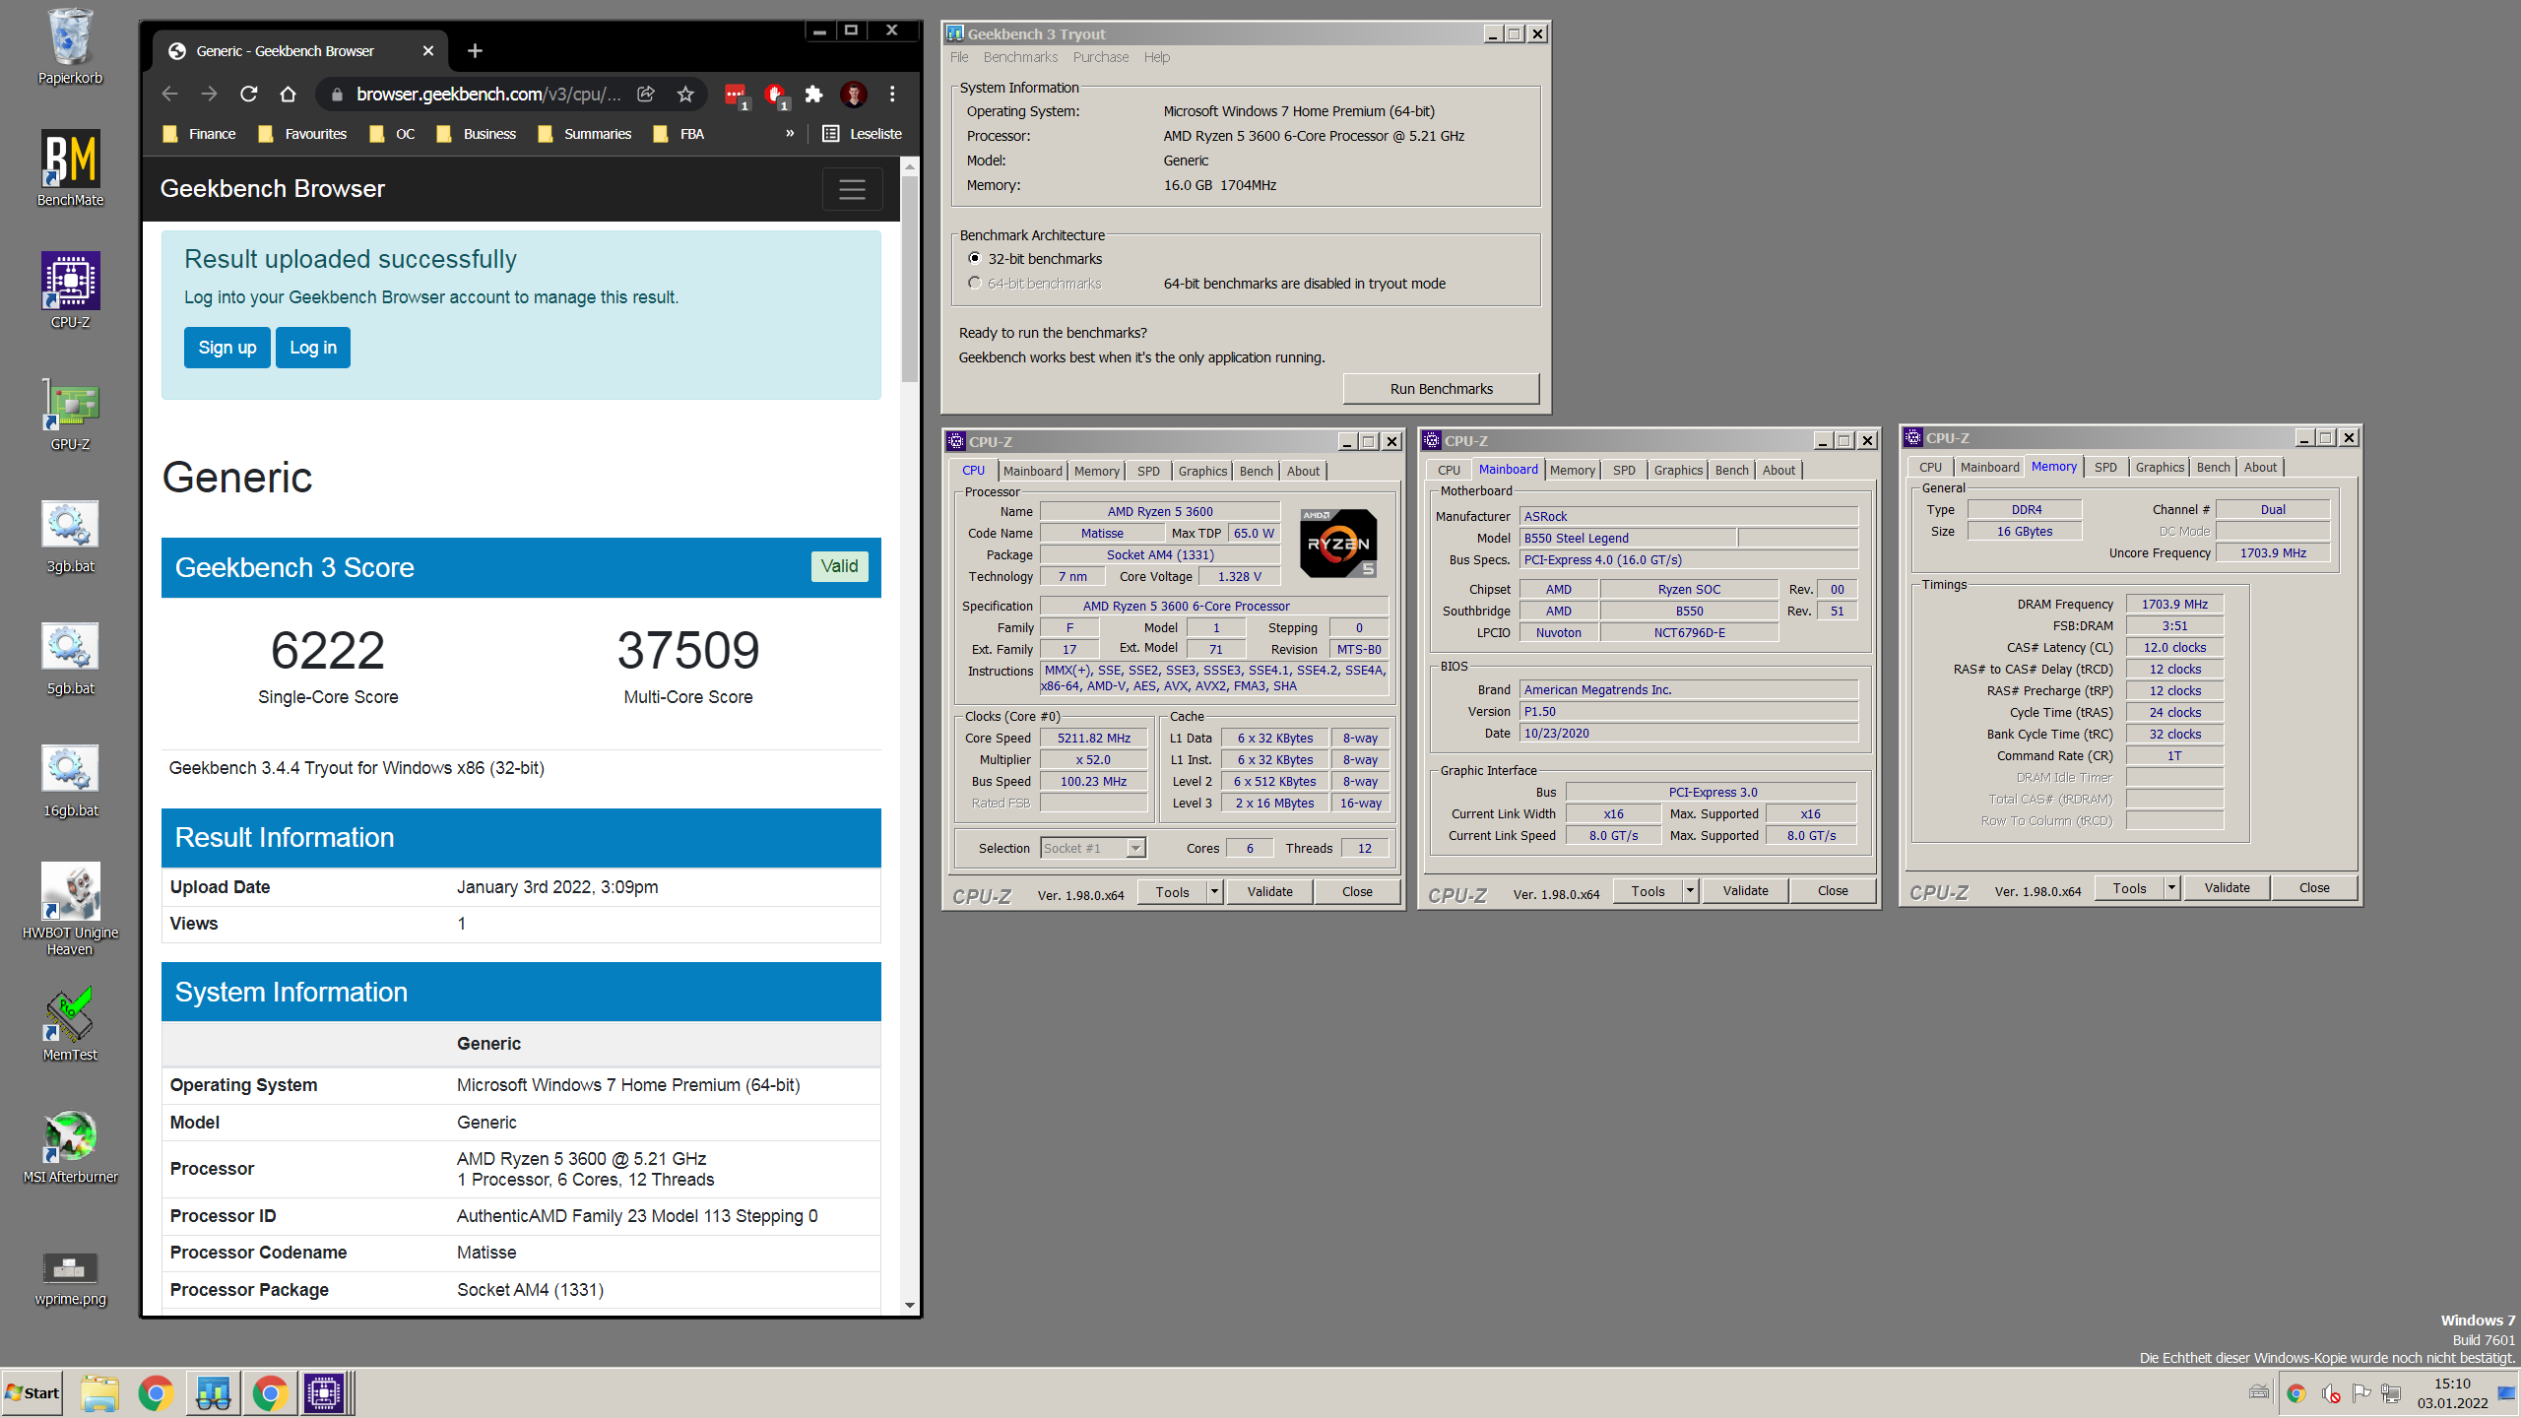Image resolution: width=2521 pixels, height=1418 pixels.
Task: Select the 32-bit benchmarks radio button
Action: coord(975,258)
